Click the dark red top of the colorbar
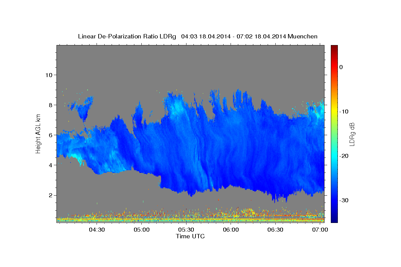401x267 pixels. (334, 48)
